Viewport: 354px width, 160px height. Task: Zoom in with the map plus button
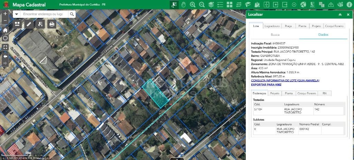tap(5, 14)
